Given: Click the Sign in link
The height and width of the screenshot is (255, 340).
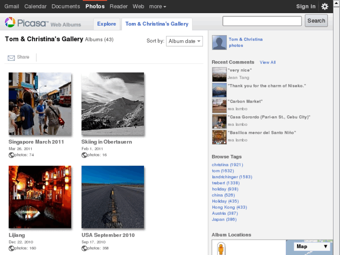Looking at the screenshot, I should click(306, 7).
